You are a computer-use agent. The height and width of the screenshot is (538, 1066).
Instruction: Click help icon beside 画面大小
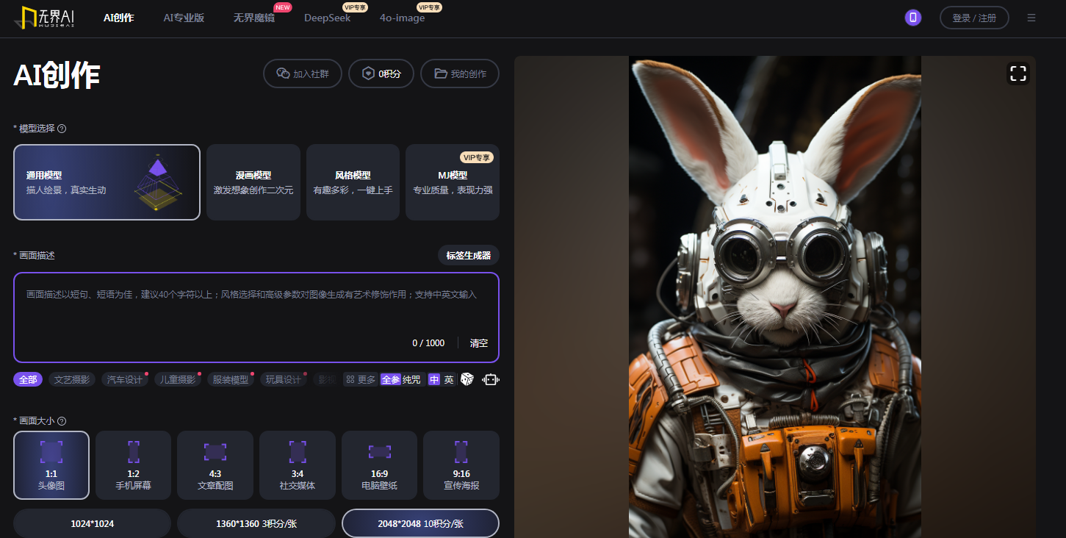click(62, 421)
